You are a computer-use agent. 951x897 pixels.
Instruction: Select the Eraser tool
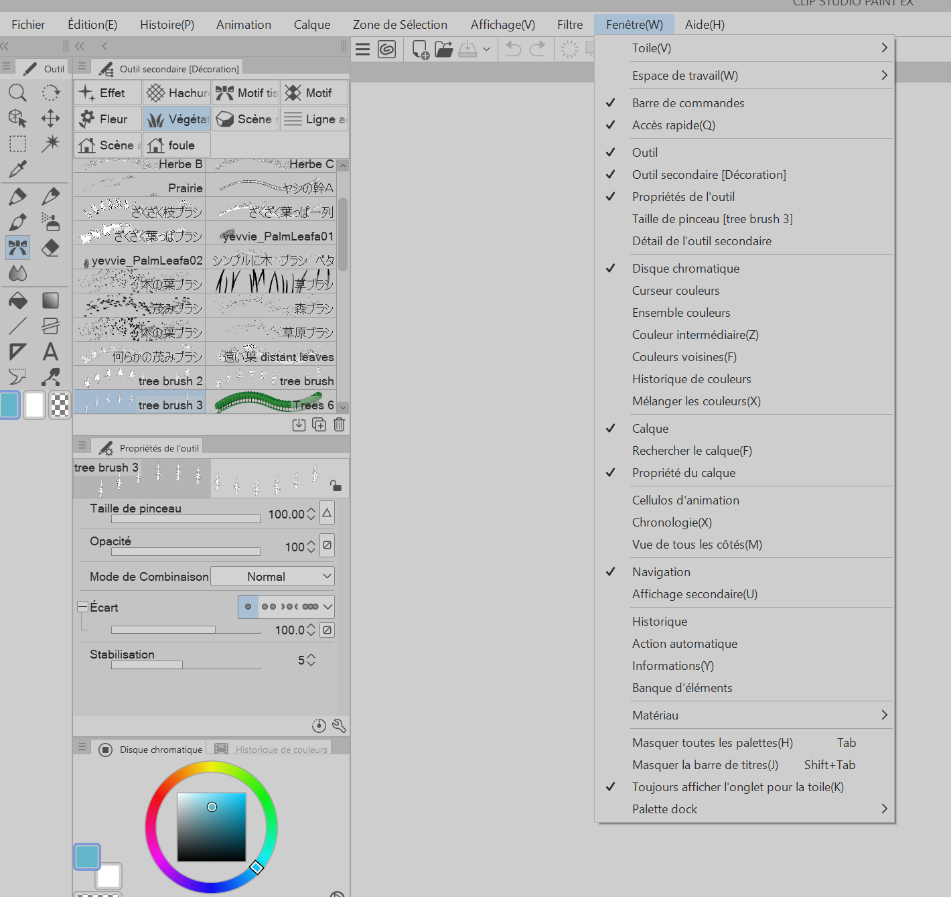click(50, 248)
